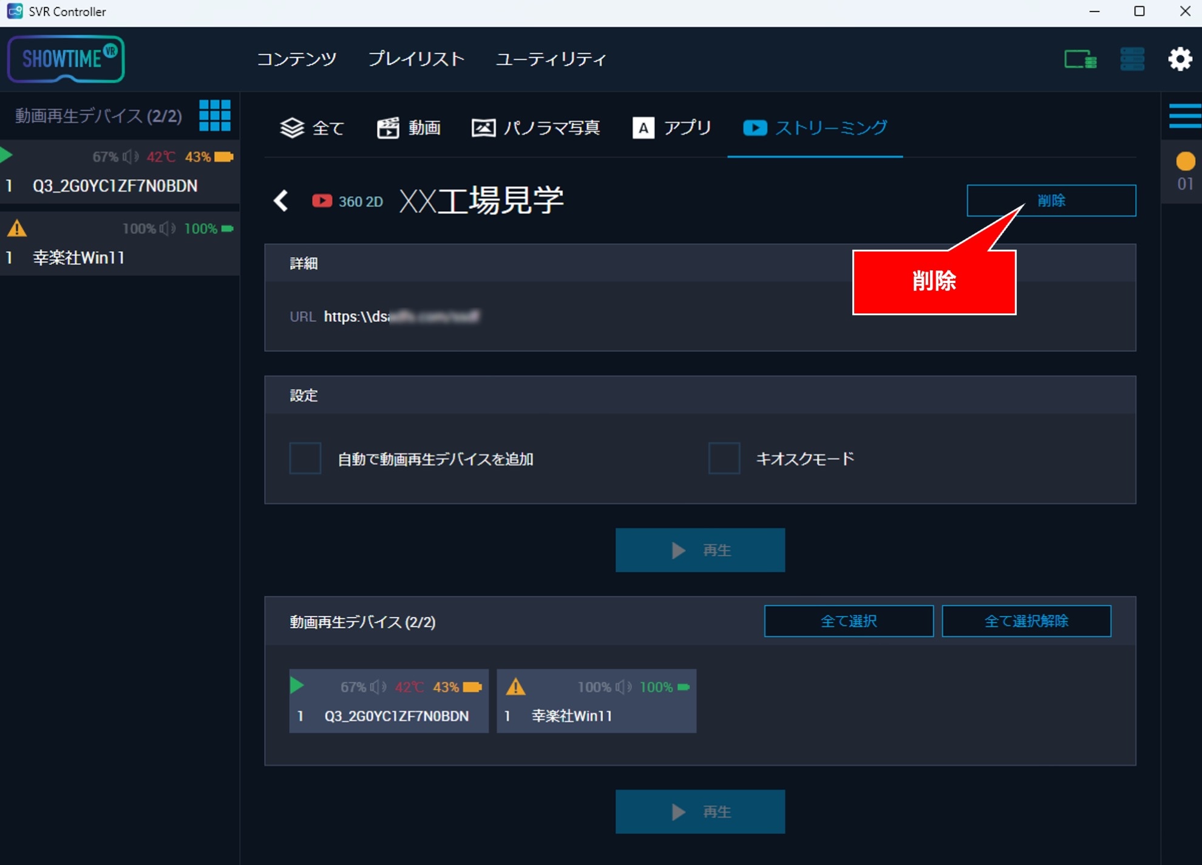Screen dimensions: 1202x865
Task: Select 幸楽社Win11 in left sidebar
Action: [120, 244]
